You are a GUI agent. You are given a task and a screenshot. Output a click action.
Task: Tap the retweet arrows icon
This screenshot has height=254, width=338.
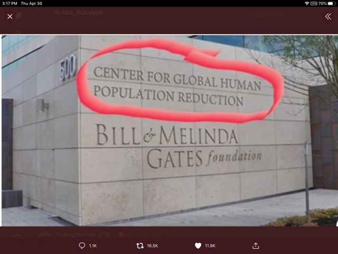140,246
